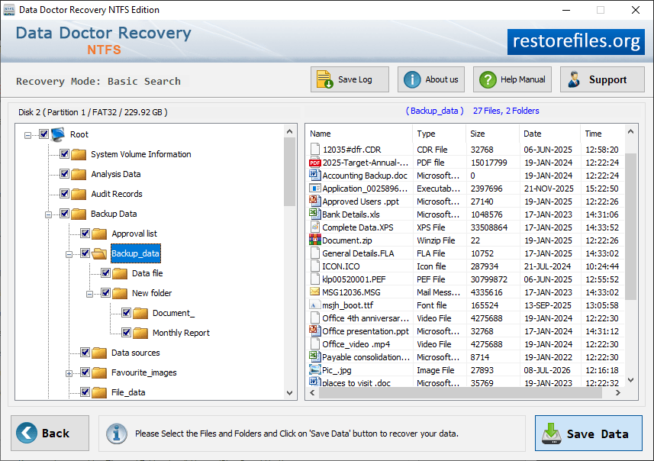The width and height of the screenshot is (654, 461).
Task: Expand the Favourite_images node
Action: (x=69, y=373)
